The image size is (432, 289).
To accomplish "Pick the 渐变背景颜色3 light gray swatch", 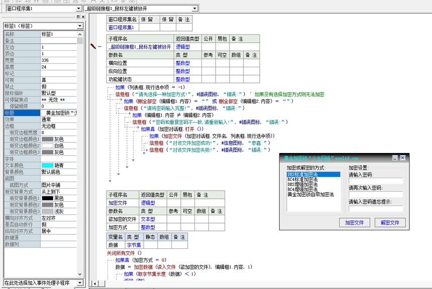I will [47, 211].
